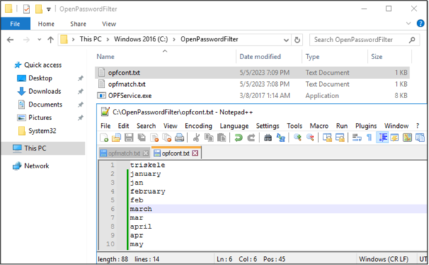Image resolution: width=429 pixels, height=265 pixels.
Task: Click the Paste clipboard icon in Notepad++
Action: [x=222, y=137]
